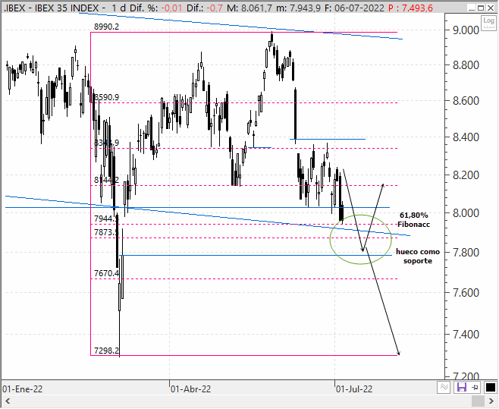This screenshot has width=499, height=409.
Task: Open the black background color swatch
Action: click(x=490, y=387)
